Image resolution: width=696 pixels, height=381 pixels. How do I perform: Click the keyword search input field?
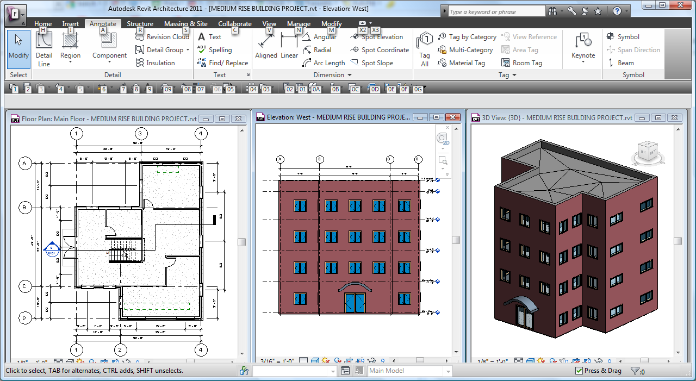click(x=496, y=11)
